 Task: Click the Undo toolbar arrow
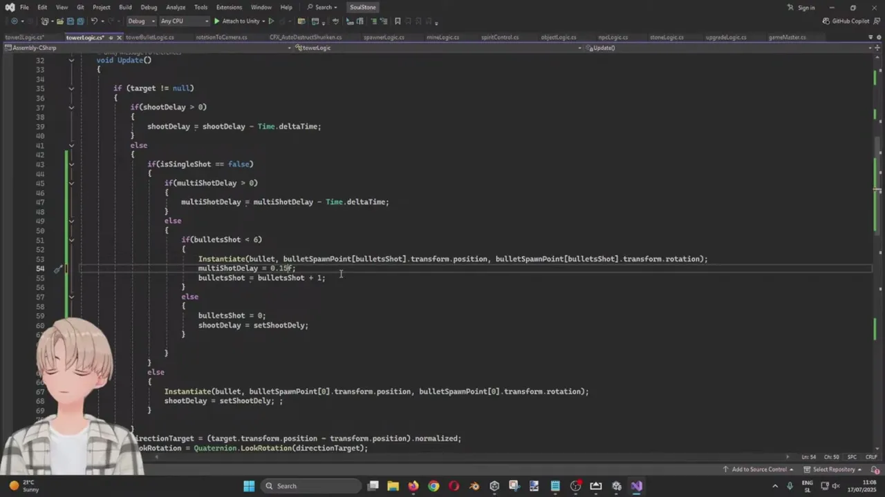click(x=94, y=21)
